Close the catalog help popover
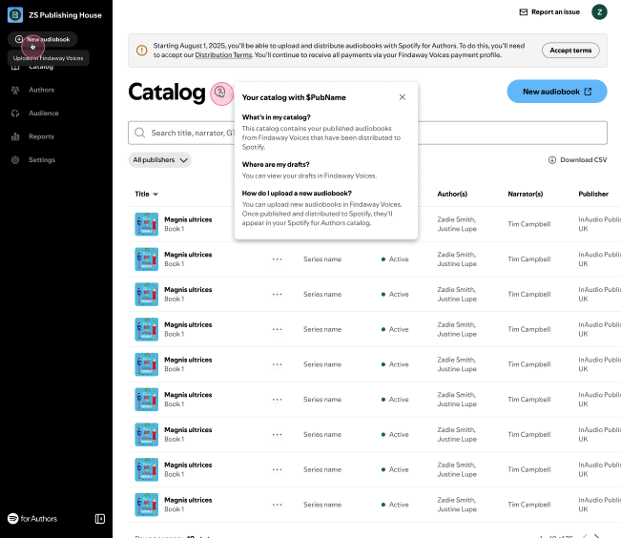The width and height of the screenshot is (621, 538). [402, 97]
